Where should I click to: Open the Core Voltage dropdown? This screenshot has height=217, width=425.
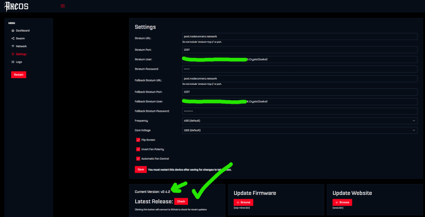(x=300, y=131)
